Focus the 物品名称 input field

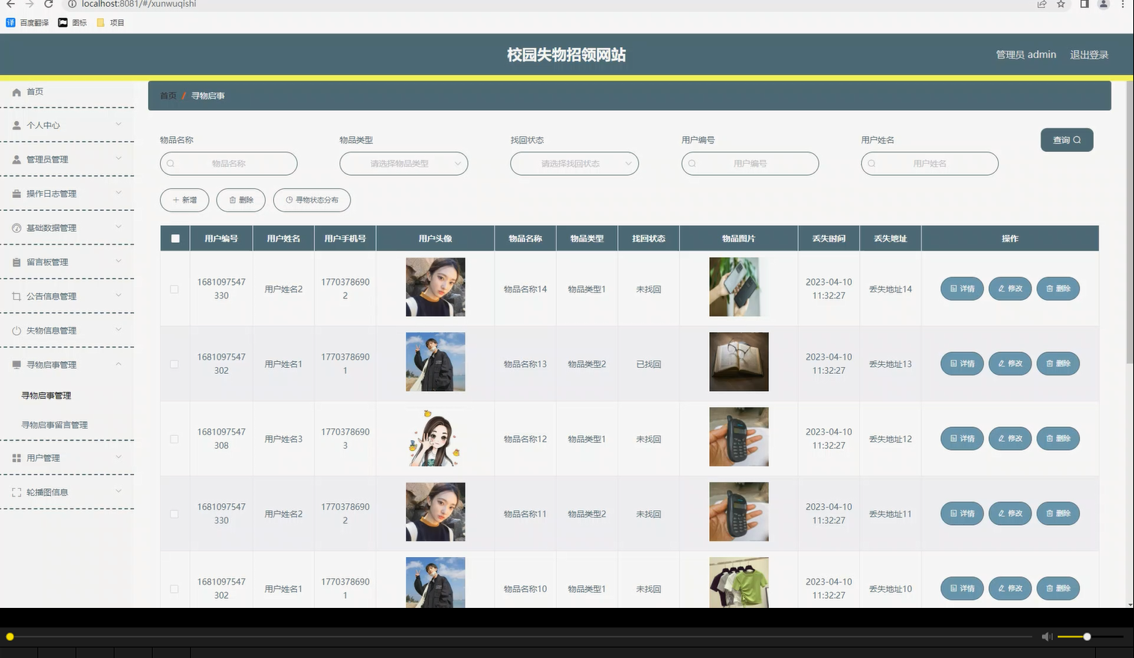(229, 164)
